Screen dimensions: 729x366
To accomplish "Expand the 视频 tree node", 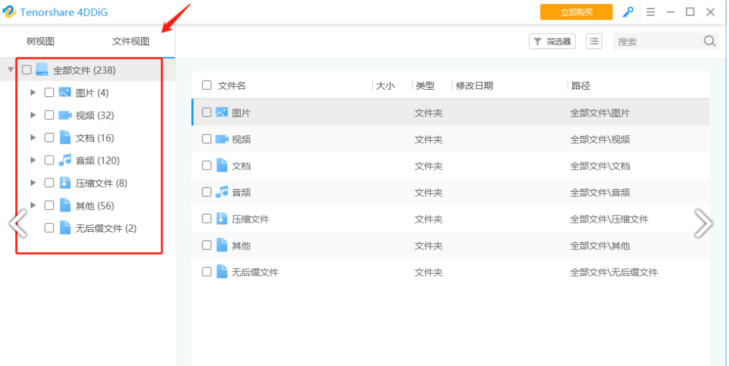I will pyautogui.click(x=33, y=115).
